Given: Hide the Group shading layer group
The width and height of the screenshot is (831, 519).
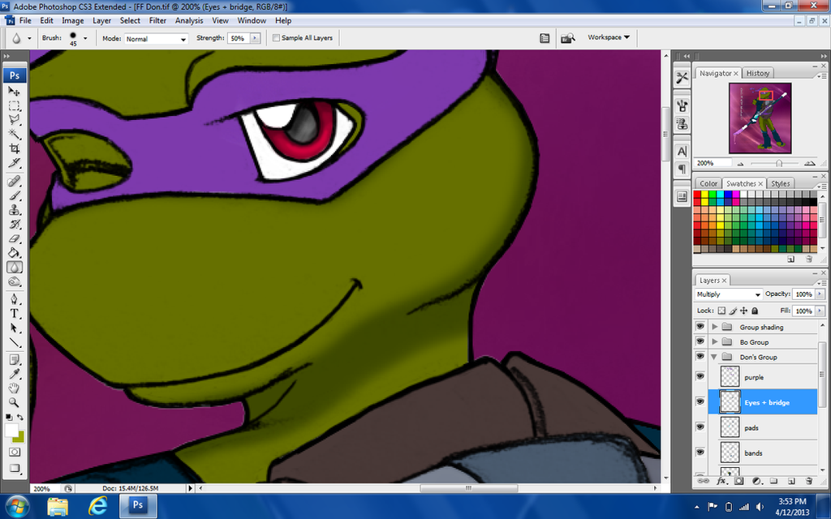Looking at the screenshot, I should click(700, 327).
